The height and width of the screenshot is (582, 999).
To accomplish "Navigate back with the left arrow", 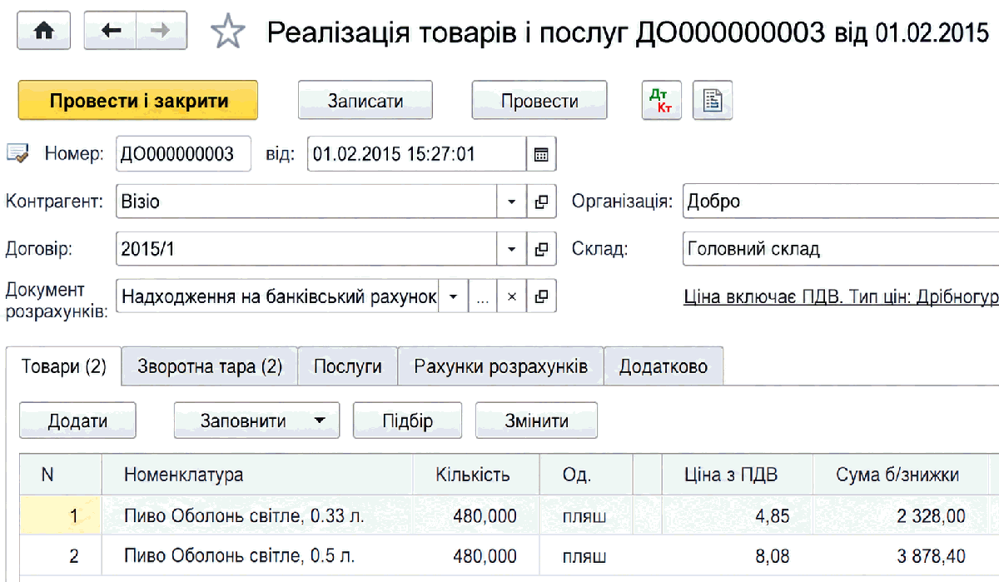I will pyautogui.click(x=110, y=31).
